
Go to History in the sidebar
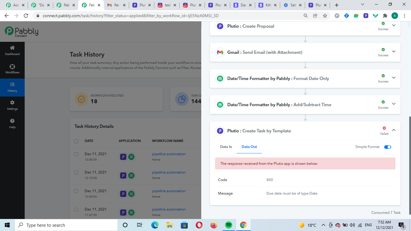pyautogui.click(x=12, y=87)
